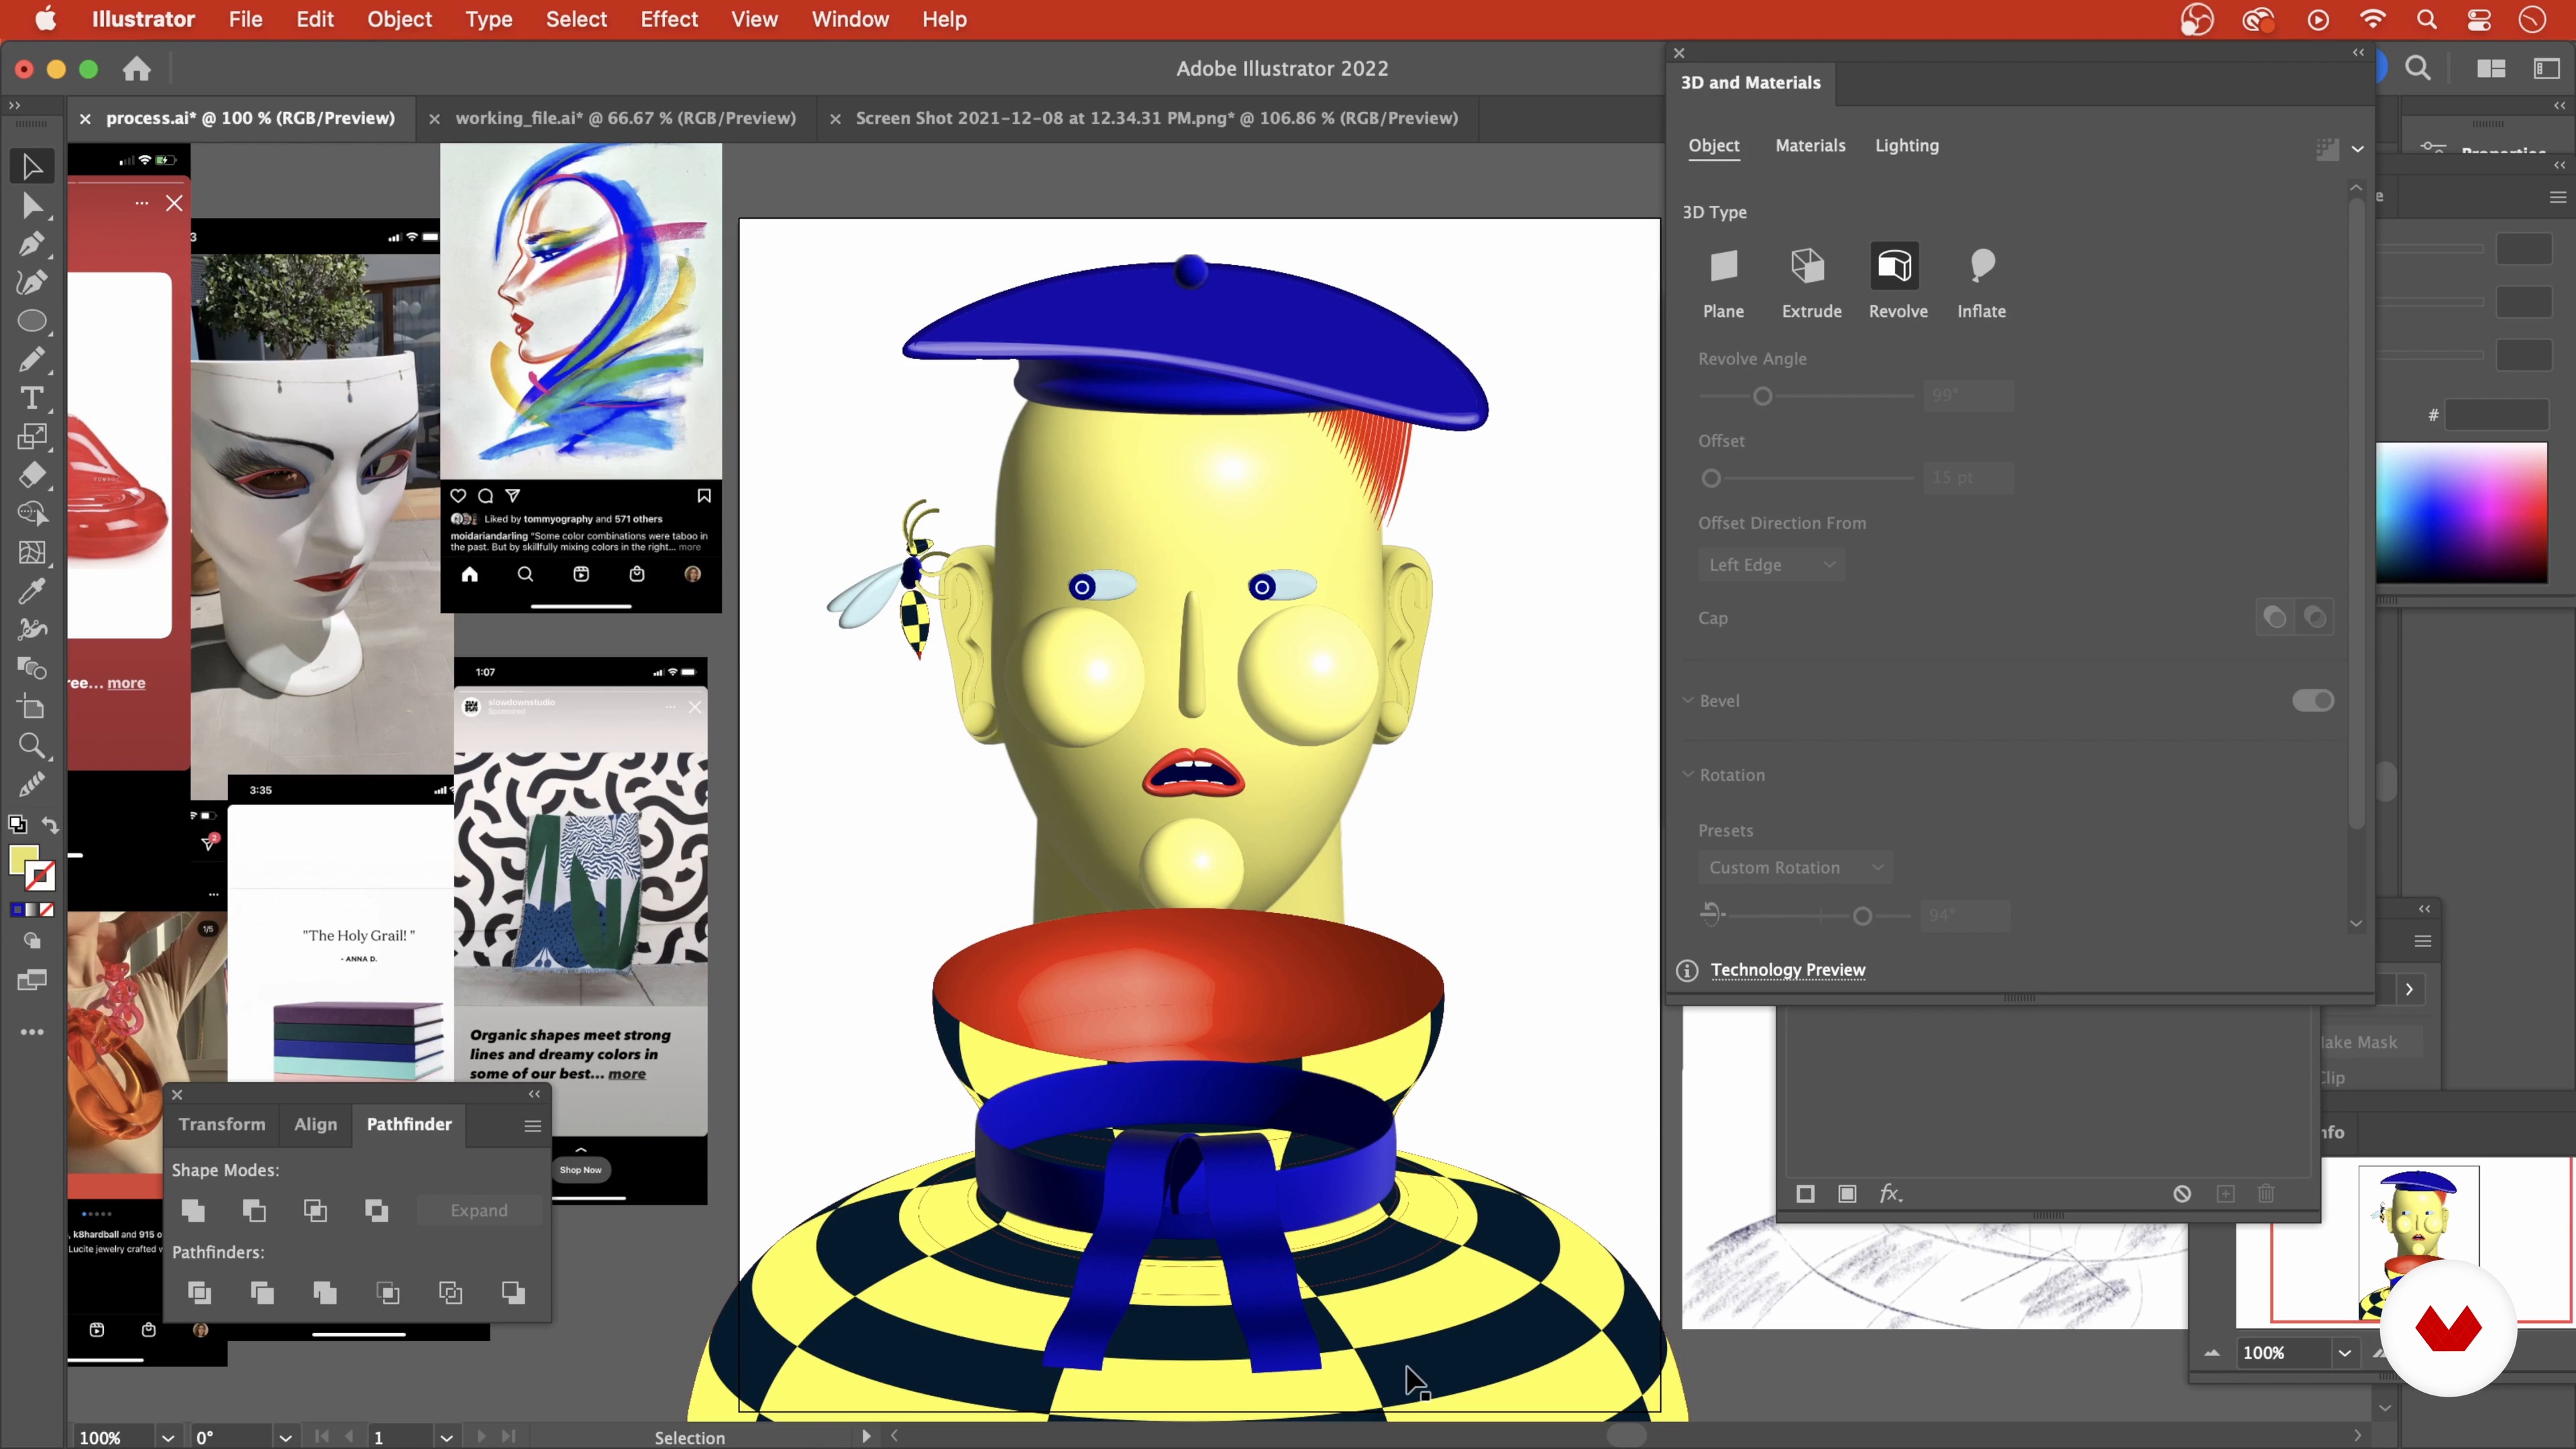Select the Zoom tool magnifier

point(32,746)
